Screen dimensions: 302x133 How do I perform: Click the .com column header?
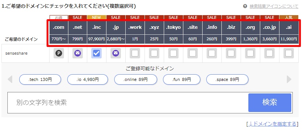pyautogui.click(x=59, y=27)
